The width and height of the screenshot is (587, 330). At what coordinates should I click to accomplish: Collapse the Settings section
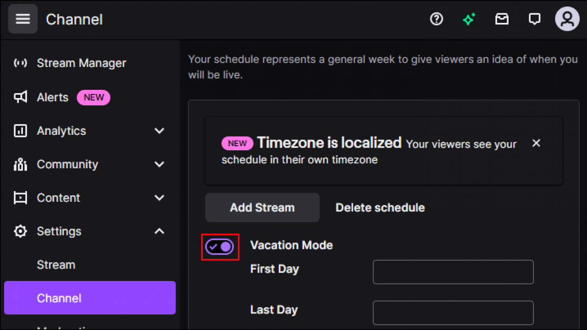pyautogui.click(x=159, y=231)
